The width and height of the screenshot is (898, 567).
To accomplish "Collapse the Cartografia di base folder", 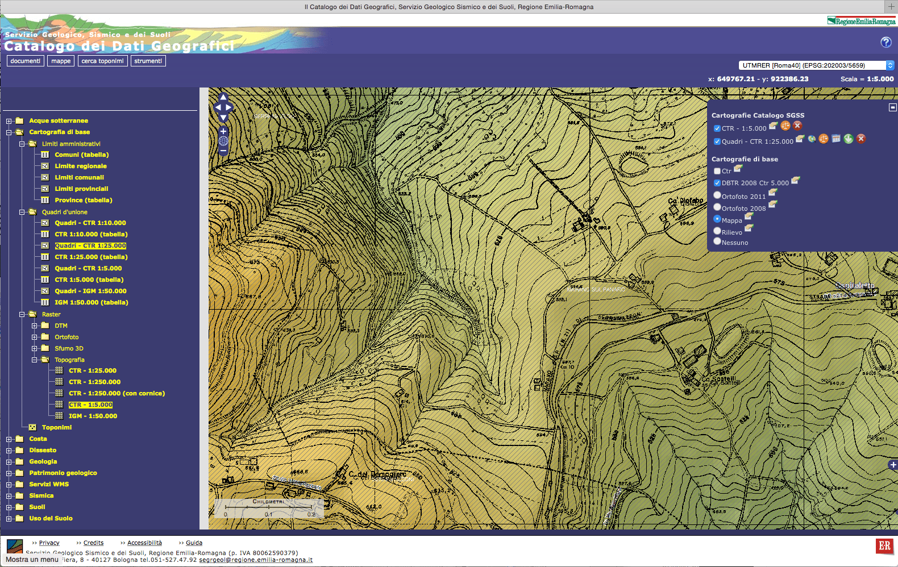I will (9, 132).
